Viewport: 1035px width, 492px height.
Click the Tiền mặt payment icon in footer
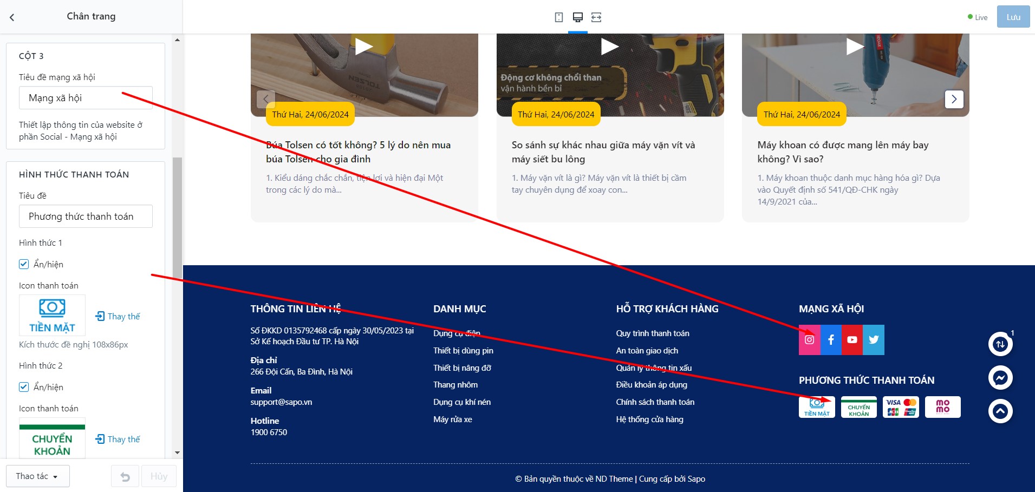(x=817, y=407)
